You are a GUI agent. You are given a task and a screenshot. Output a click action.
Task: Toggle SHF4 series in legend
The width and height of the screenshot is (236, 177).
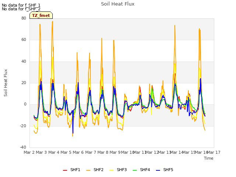[141, 170]
